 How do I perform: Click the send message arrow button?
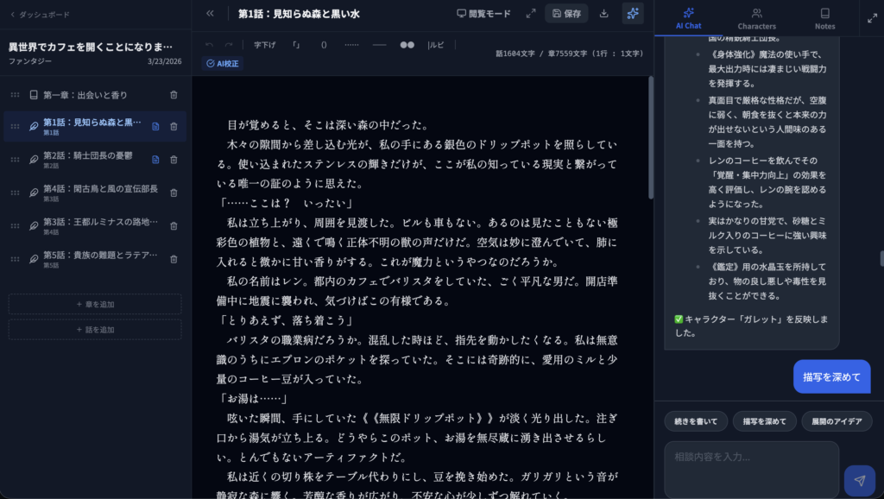click(x=859, y=480)
